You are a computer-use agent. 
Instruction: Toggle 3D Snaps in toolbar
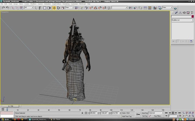91,8
